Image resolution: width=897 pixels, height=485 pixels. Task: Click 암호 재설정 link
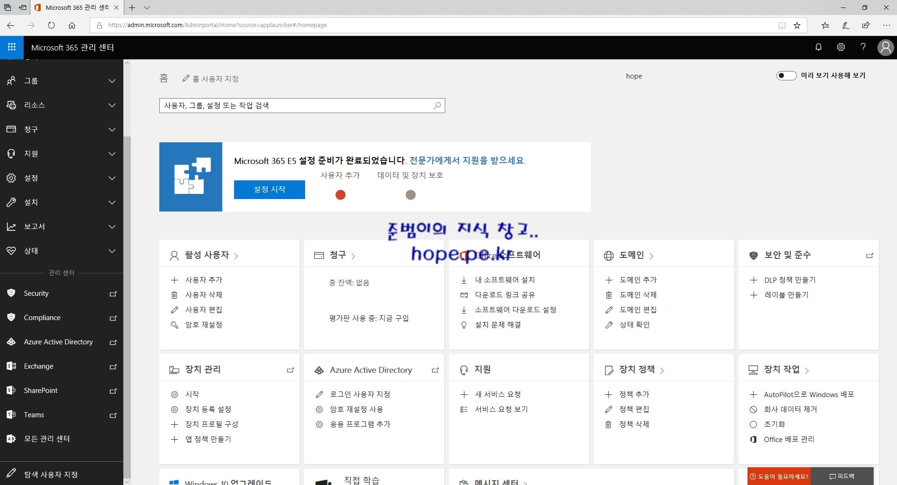click(204, 325)
